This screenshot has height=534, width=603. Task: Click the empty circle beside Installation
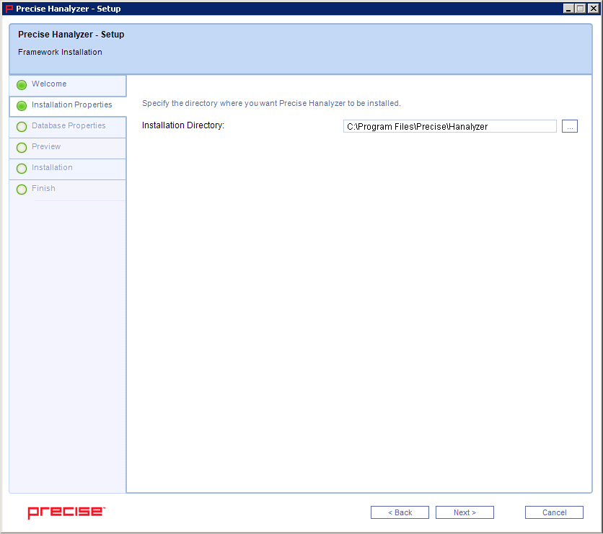tap(22, 169)
